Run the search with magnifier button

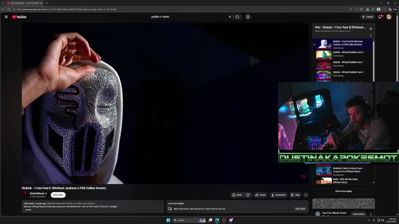pyautogui.click(x=237, y=17)
